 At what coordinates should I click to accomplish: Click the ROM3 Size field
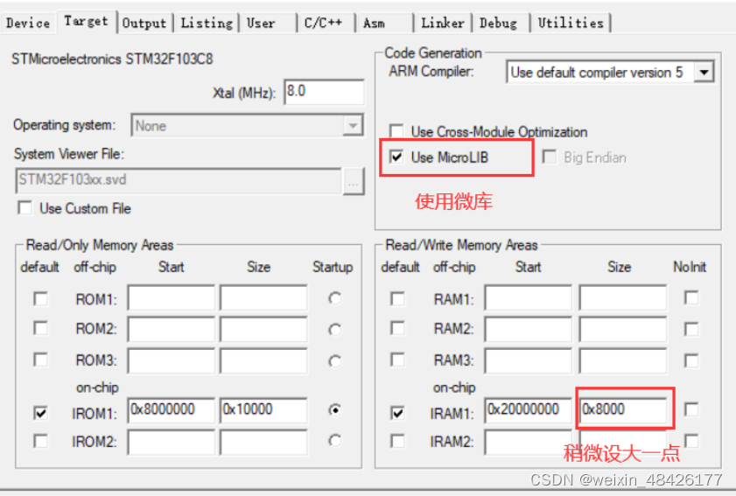click(263, 360)
